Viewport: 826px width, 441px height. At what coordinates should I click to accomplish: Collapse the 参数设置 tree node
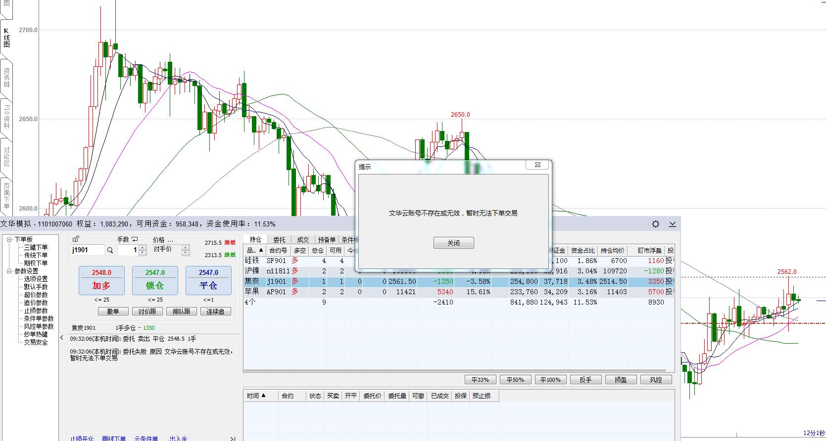(x=9, y=271)
